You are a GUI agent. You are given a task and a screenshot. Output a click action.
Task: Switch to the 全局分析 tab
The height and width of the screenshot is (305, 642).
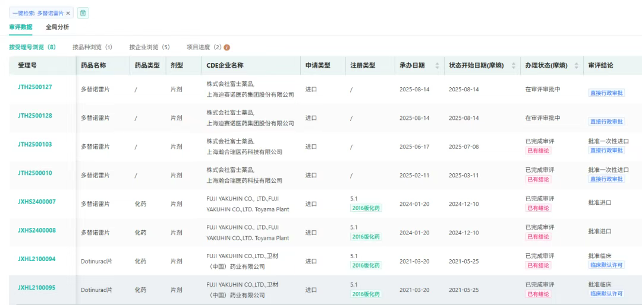click(57, 27)
